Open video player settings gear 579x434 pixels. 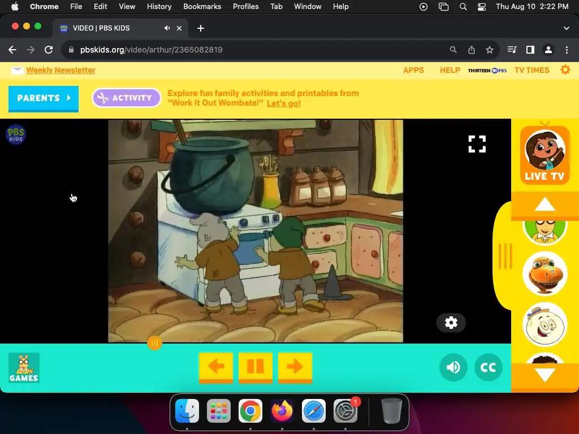tap(451, 323)
